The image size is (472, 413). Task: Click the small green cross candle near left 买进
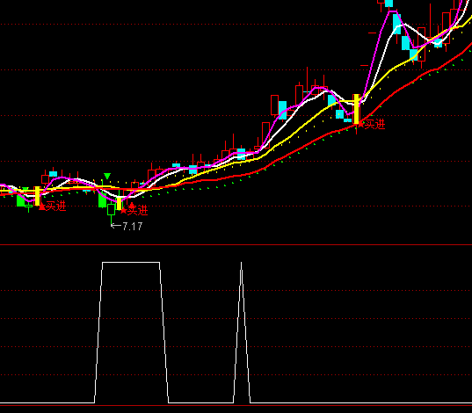pyautogui.click(x=29, y=206)
